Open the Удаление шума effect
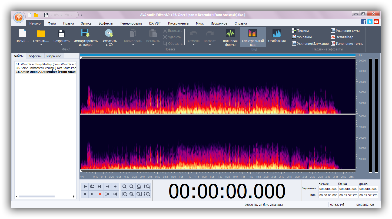Screen dimensions: 392x219 [345, 30]
